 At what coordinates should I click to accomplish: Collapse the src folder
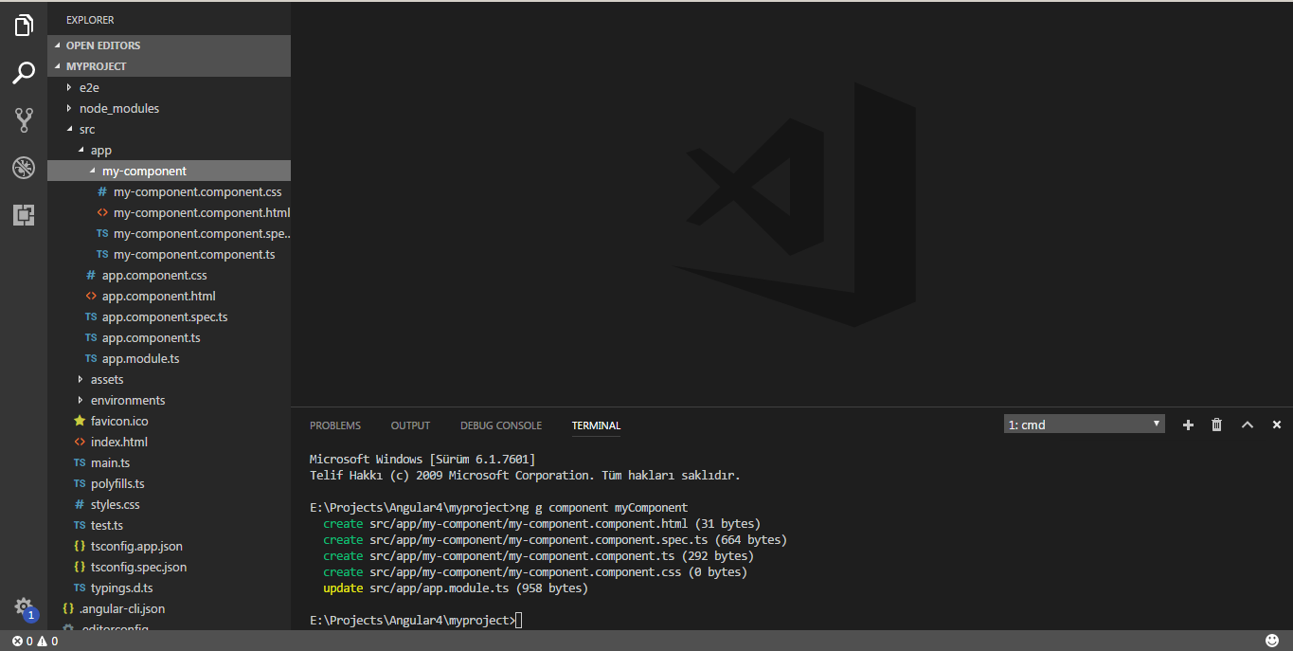click(x=169, y=129)
